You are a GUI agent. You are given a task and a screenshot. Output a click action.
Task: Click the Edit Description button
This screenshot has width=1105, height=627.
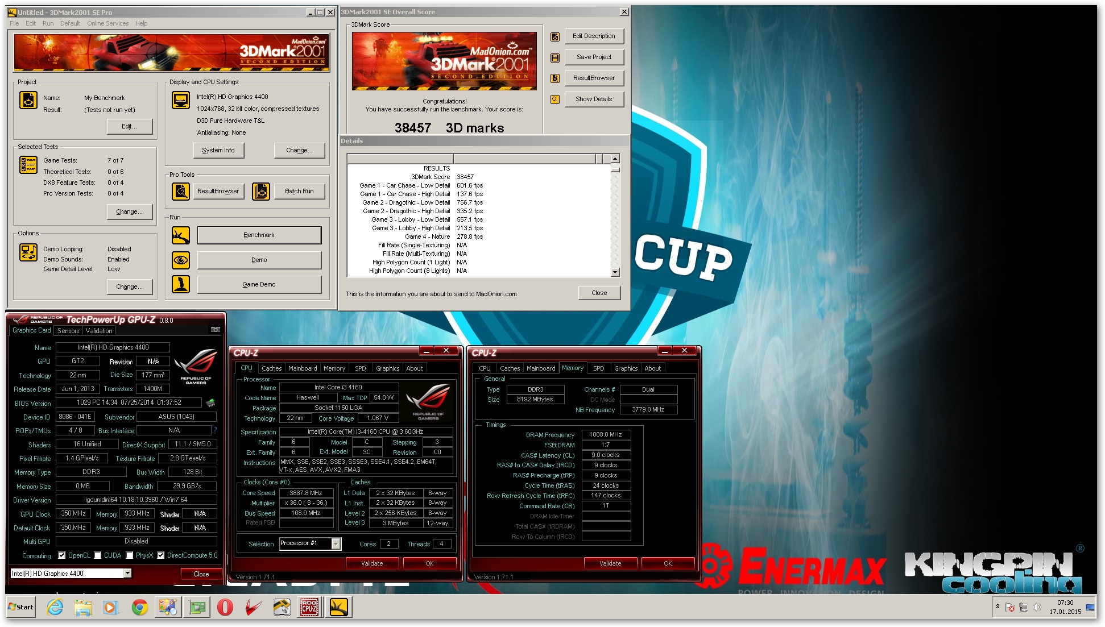(594, 36)
